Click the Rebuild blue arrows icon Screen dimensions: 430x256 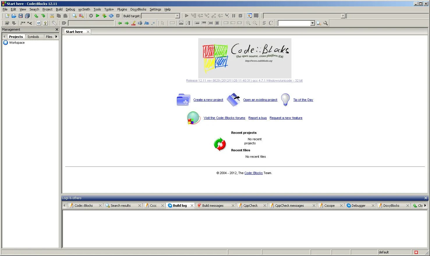point(111,16)
